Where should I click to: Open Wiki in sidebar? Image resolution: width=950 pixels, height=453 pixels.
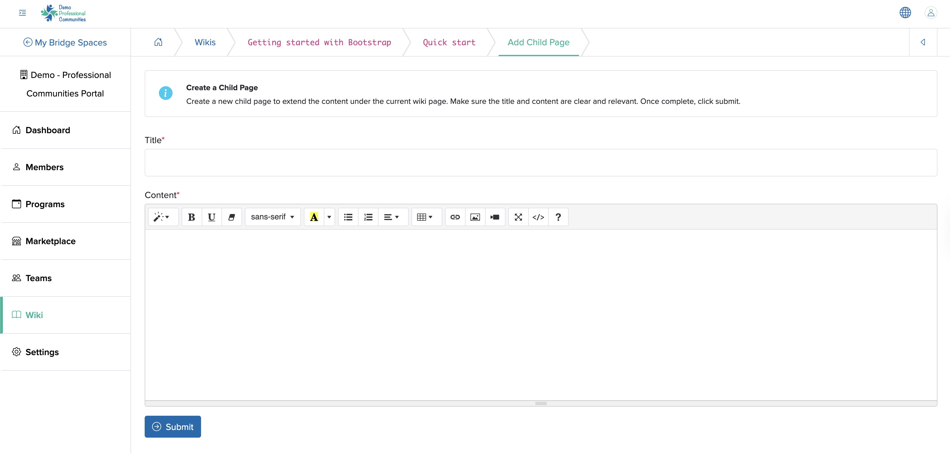[65, 315]
